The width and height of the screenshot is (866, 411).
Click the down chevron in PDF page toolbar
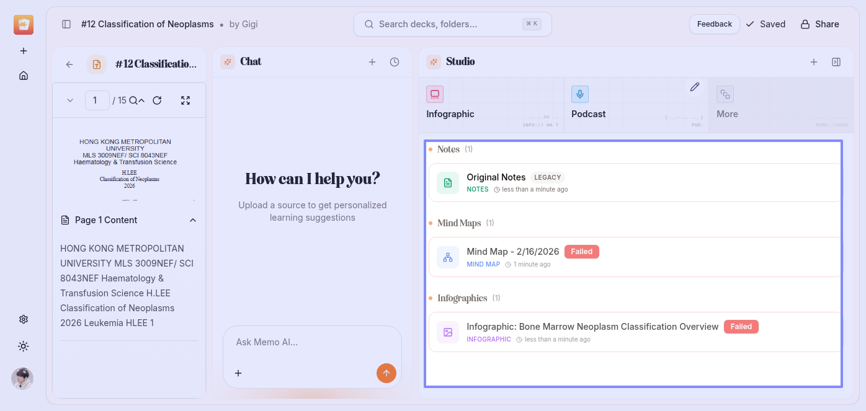(70, 100)
